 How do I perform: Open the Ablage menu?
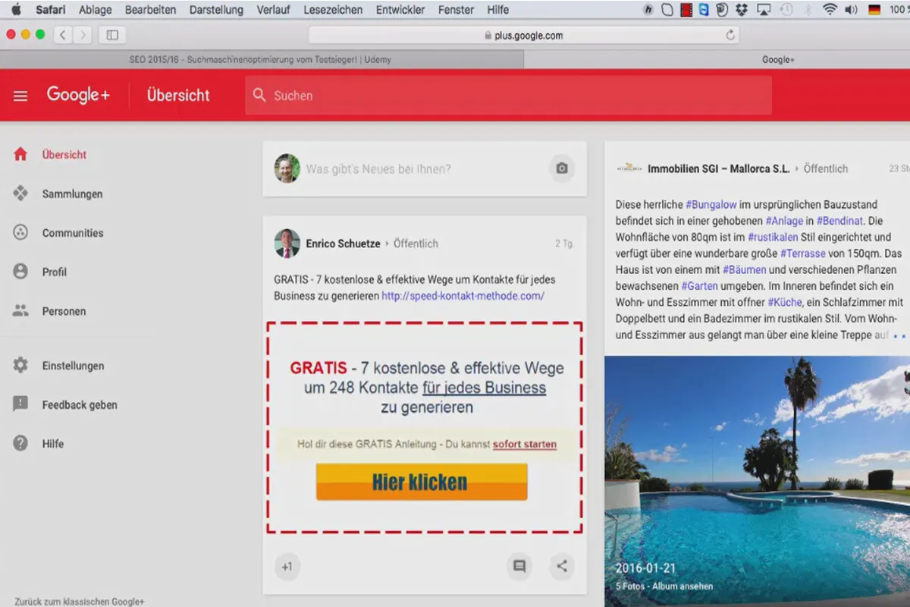95,10
